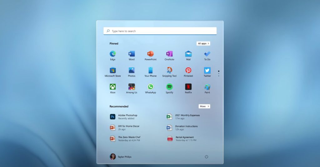Viewport: 320px width, 167px height.
Task: Open DIY for Home Decor presentation
Action: click(x=125, y=128)
